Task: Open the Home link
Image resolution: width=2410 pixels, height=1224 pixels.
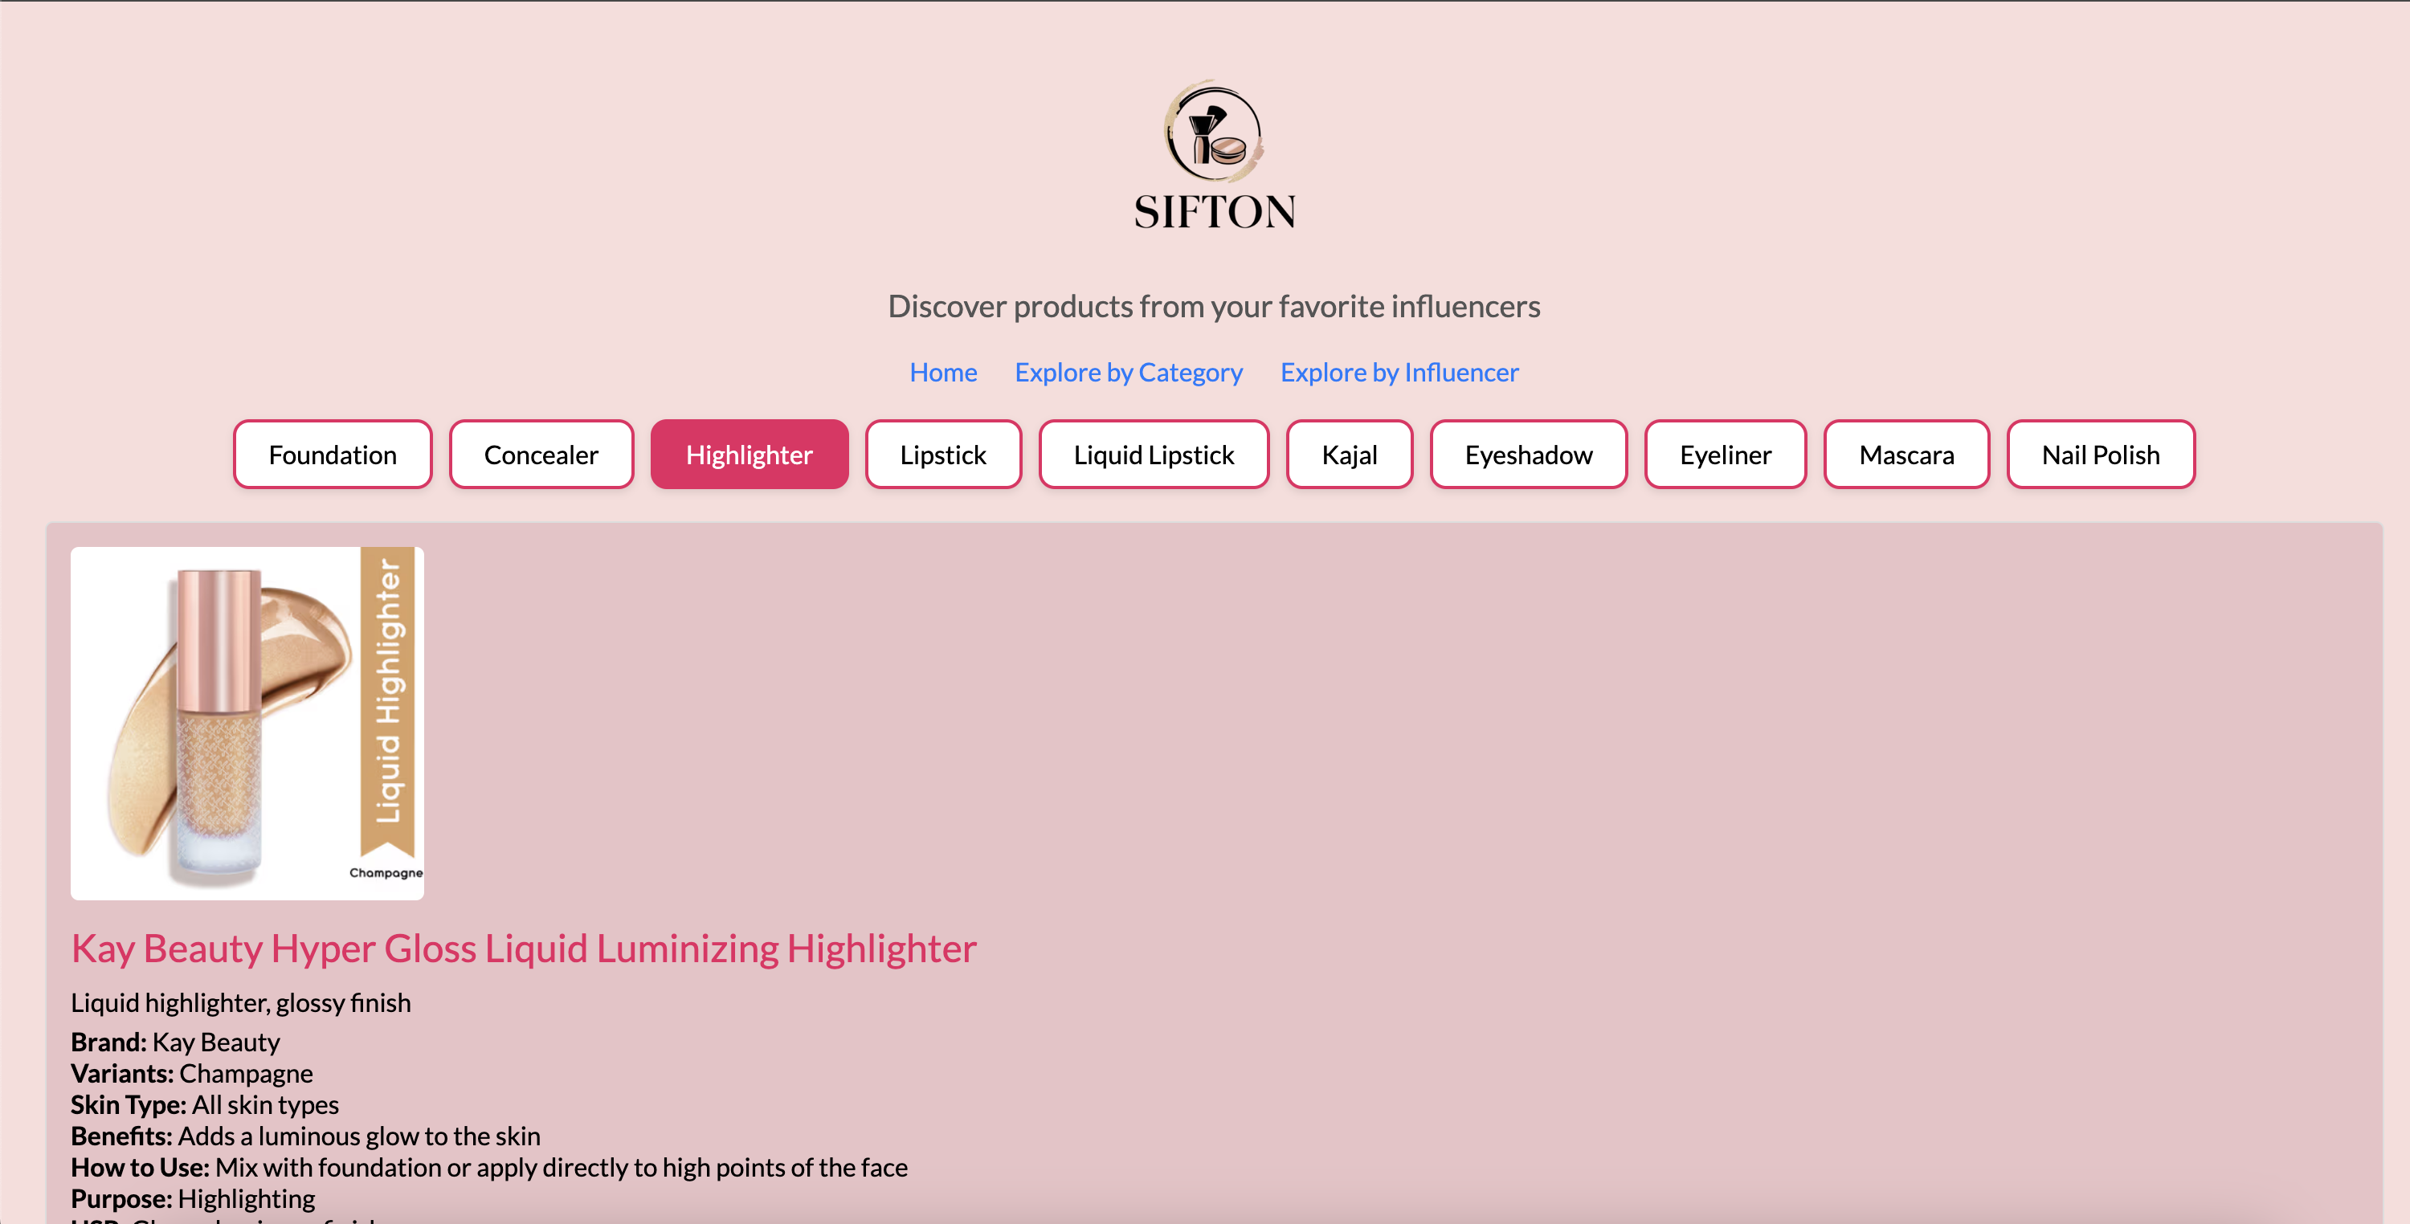Action: [943, 372]
